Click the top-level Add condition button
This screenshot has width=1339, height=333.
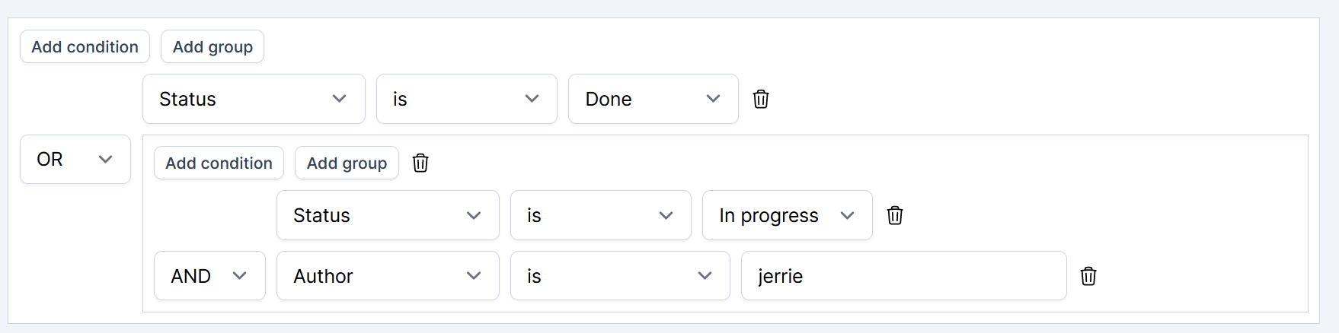click(x=85, y=46)
